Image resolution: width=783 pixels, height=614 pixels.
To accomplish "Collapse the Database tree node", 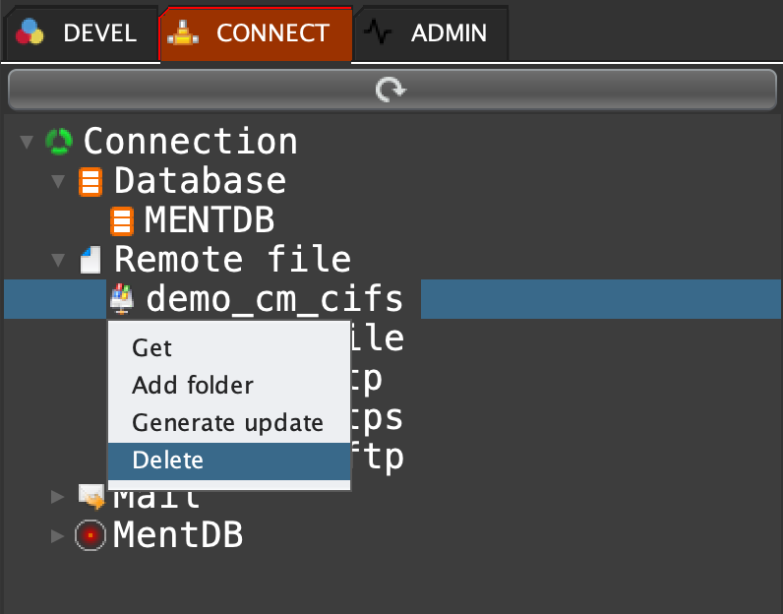I will (x=58, y=182).
